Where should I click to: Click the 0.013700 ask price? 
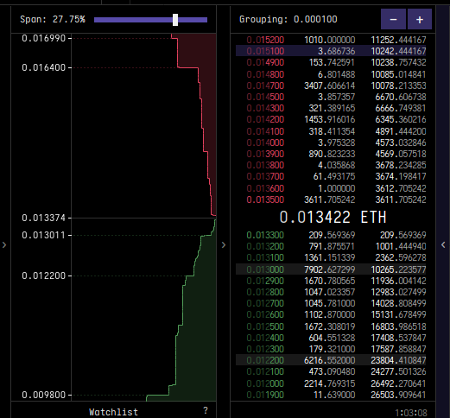(x=265, y=176)
